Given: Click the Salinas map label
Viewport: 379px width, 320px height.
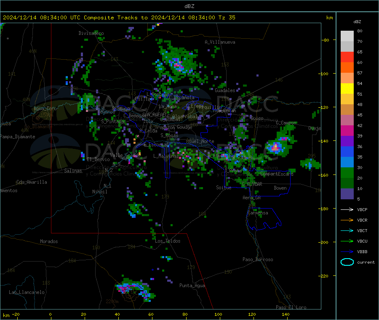Looking at the screenshot, I should tap(73, 171).
